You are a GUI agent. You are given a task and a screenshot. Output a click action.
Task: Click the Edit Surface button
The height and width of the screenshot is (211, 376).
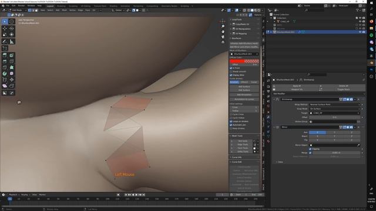click(244, 90)
